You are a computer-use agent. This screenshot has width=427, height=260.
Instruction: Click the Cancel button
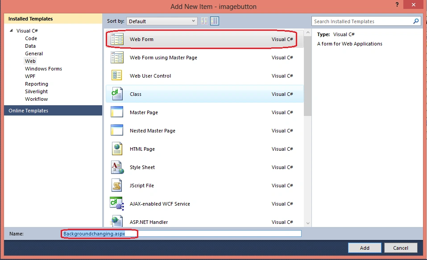pos(401,248)
